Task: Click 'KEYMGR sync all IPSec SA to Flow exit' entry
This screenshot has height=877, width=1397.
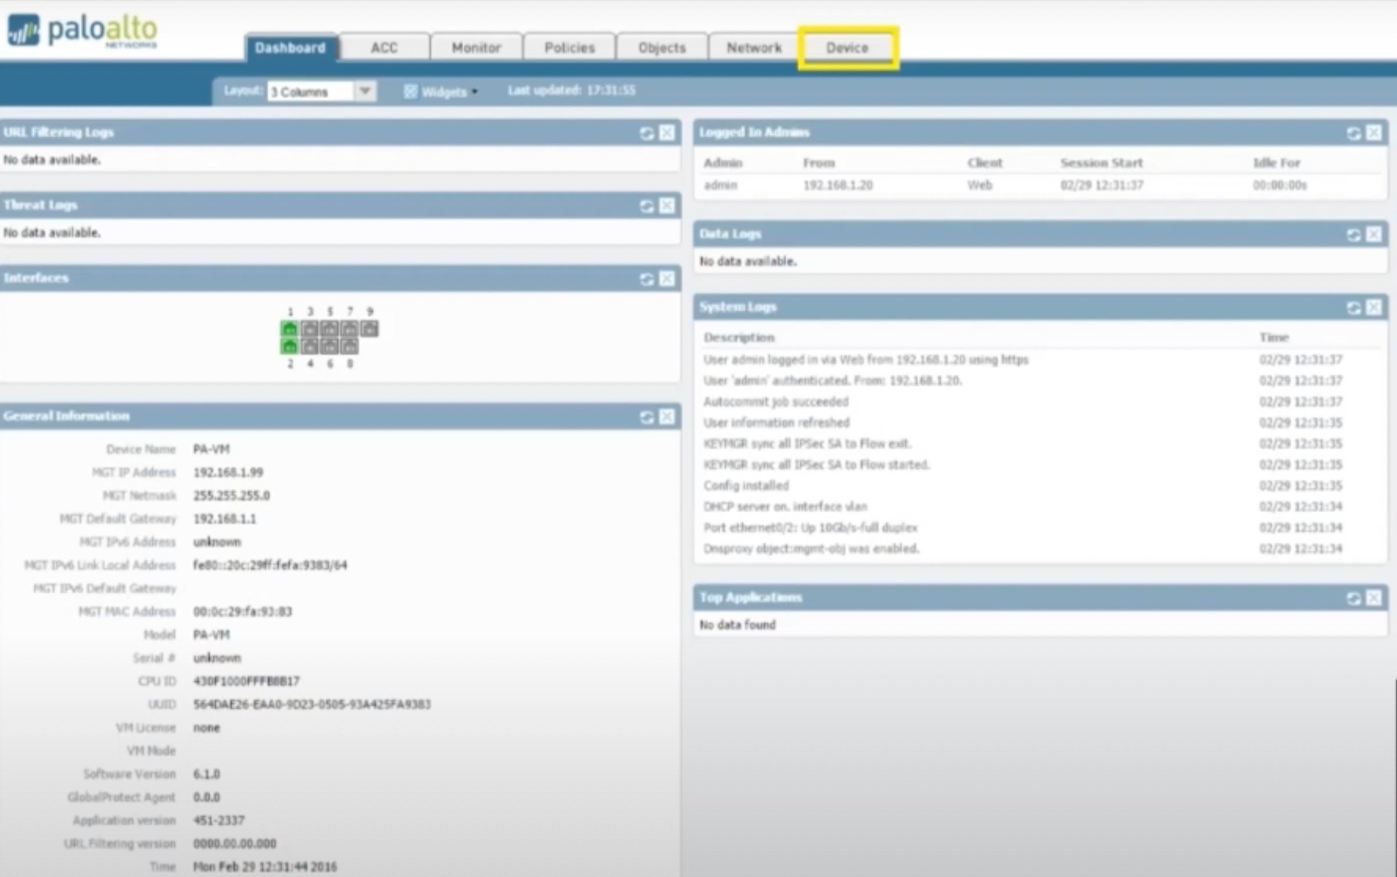Action: (x=807, y=444)
